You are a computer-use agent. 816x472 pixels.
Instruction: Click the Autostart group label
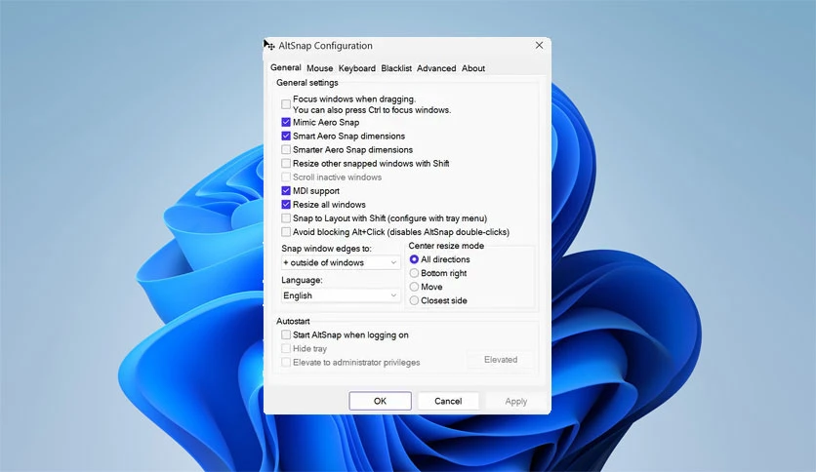pos(293,321)
